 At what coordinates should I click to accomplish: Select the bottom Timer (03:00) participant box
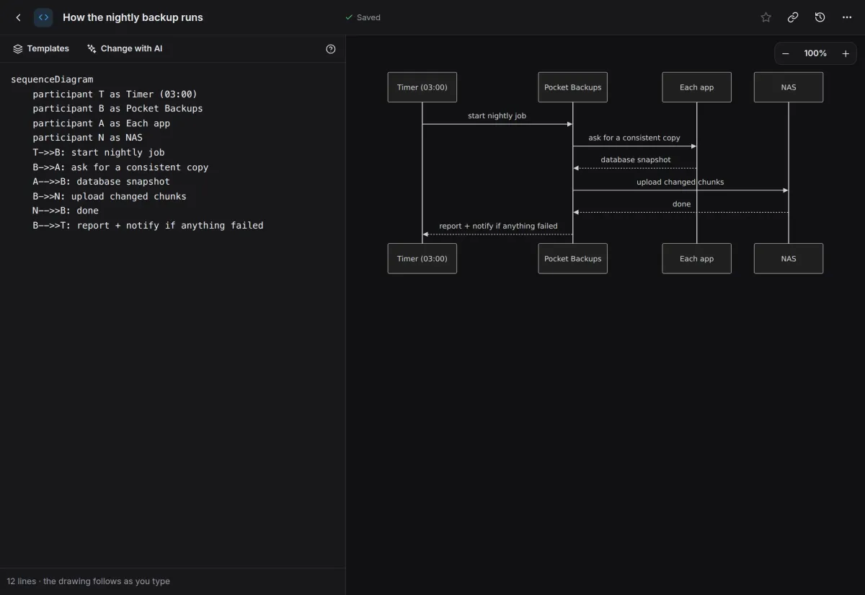[x=422, y=259]
